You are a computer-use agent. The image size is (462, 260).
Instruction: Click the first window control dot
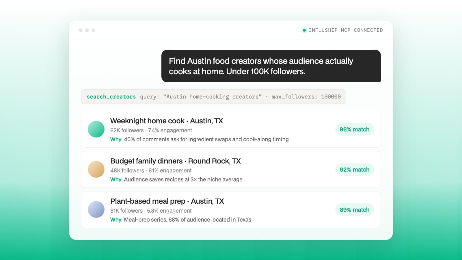click(x=81, y=30)
